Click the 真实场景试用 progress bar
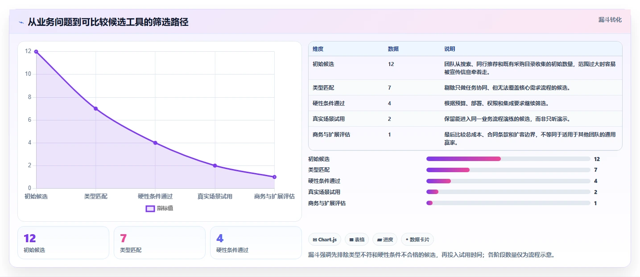640x277 pixels. pos(508,192)
